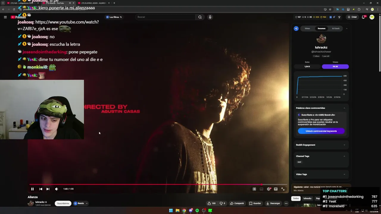This screenshot has height=214, width=381.
Task: Collapse the 'Channel Tags' section
Action: (344, 156)
